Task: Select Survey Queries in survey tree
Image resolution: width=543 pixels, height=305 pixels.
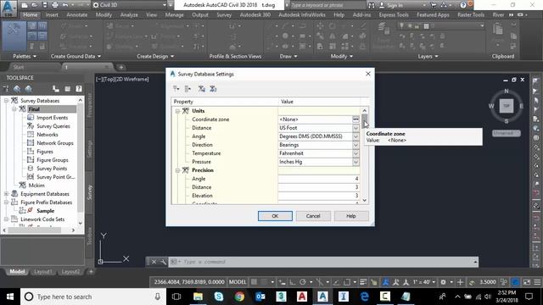Action: (x=53, y=126)
